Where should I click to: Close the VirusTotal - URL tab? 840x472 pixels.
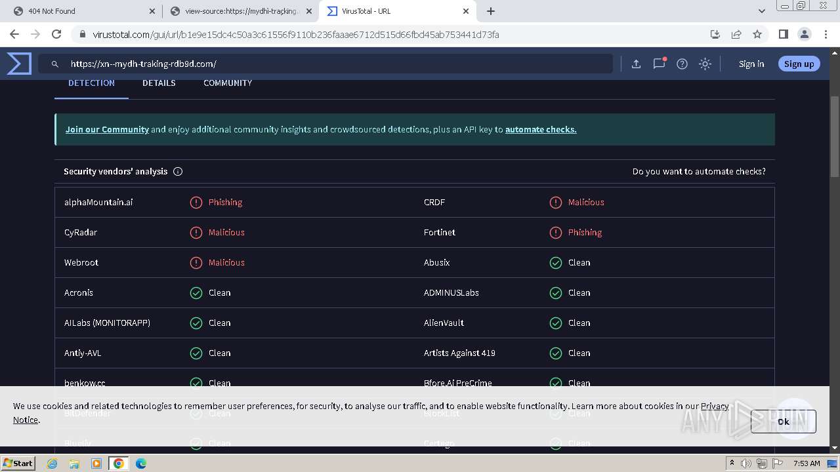pyautogui.click(x=466, y=11)
